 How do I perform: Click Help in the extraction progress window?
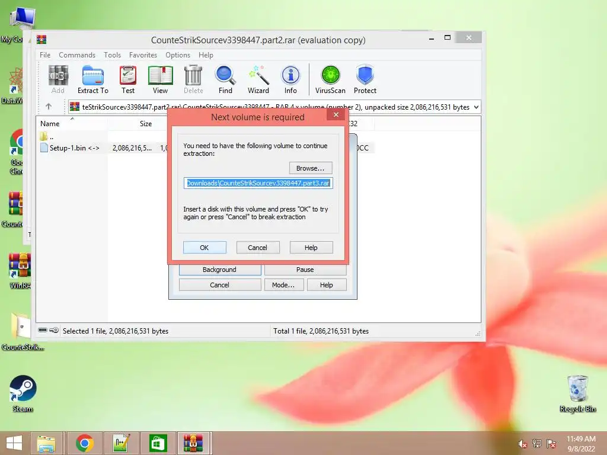(327, 285)
